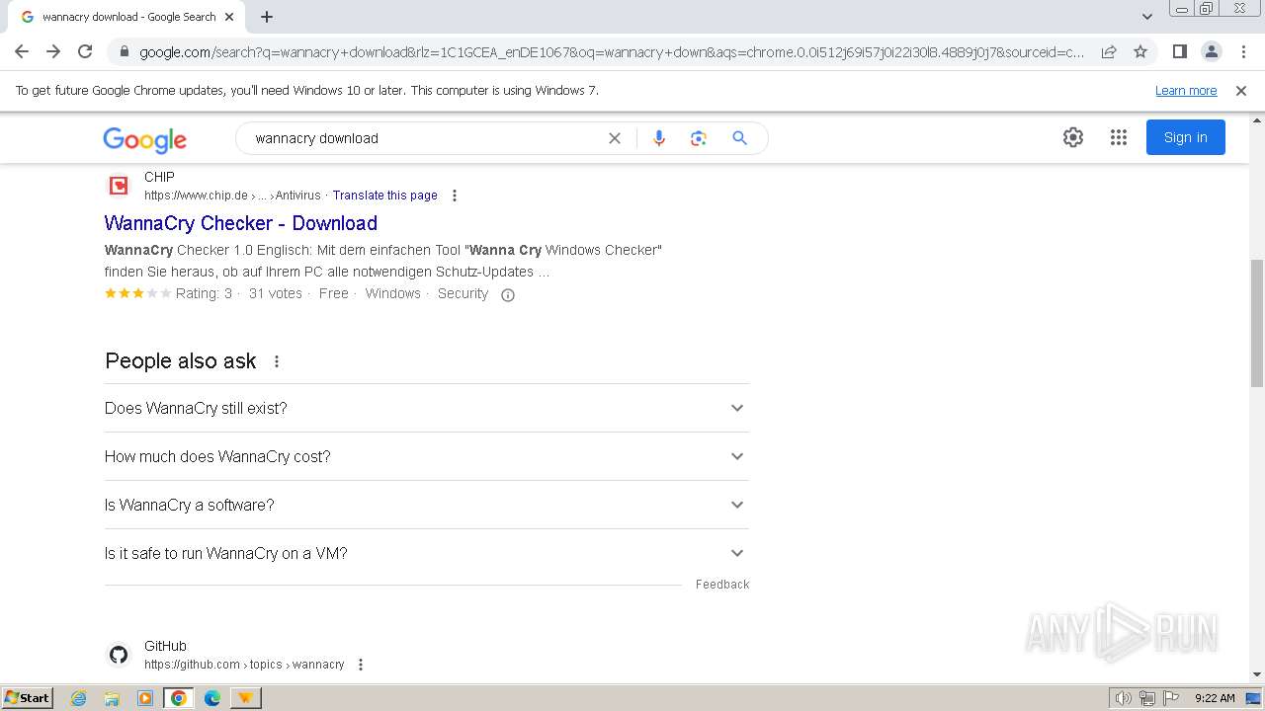Screen dimensions: 1265x711
Task: Go to Google homepage via logo
Action: pos(144,139)
